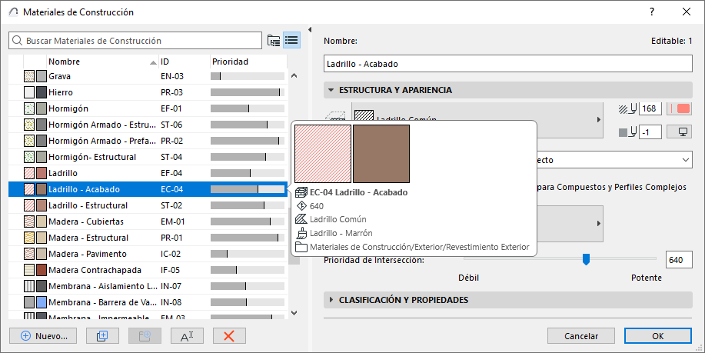
Task: Click priority bar of Ladrillo - Acabado
Action: point(248,189)
